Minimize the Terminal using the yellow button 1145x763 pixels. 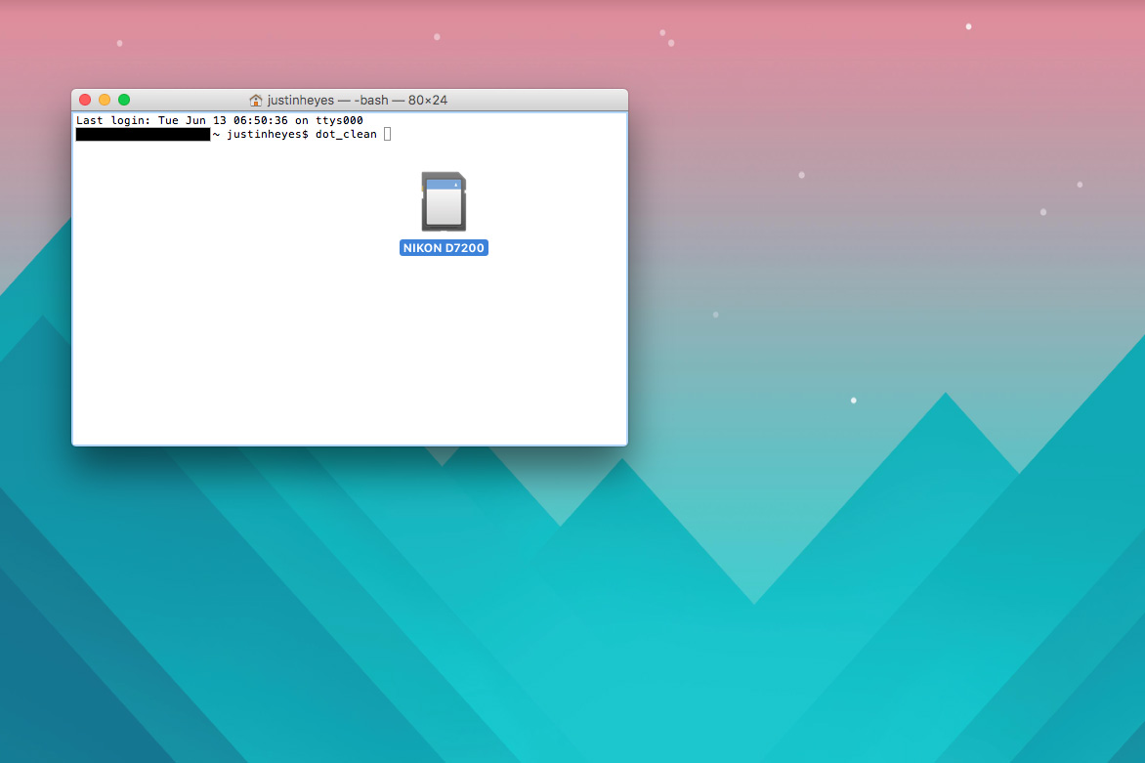pyautogui.click(x=105, y=100)
